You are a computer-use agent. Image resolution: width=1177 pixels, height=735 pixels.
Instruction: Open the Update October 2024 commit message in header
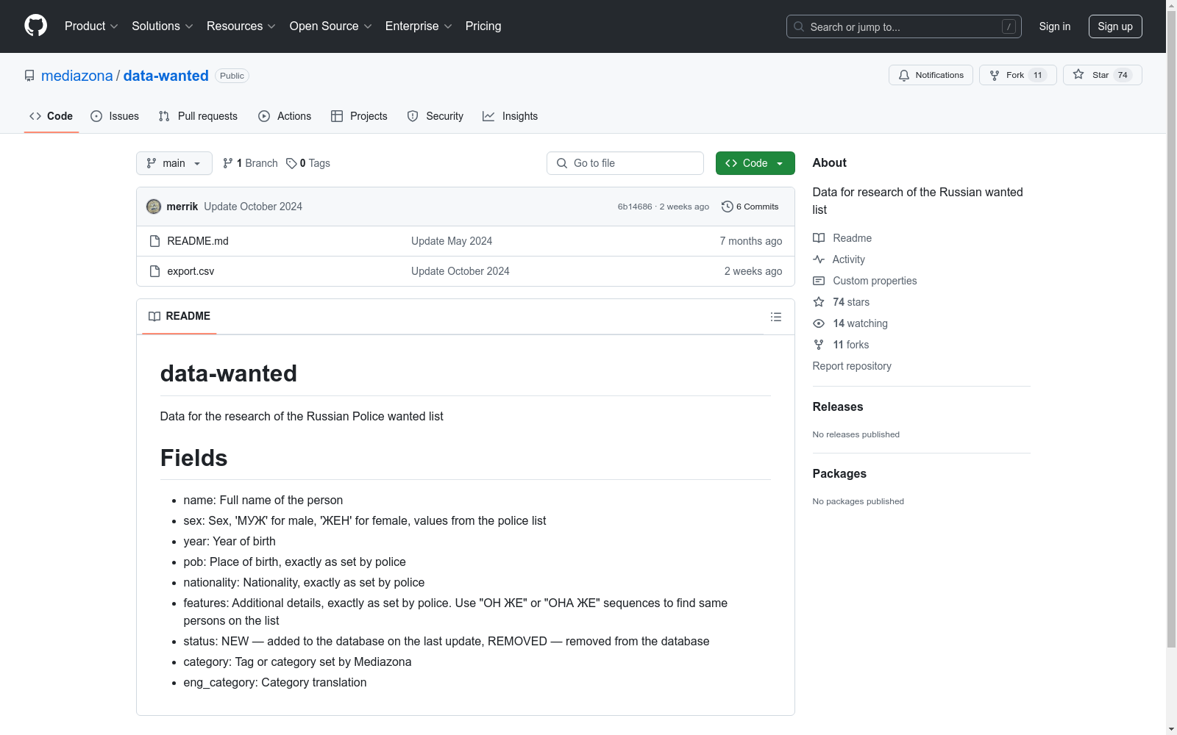253,207
